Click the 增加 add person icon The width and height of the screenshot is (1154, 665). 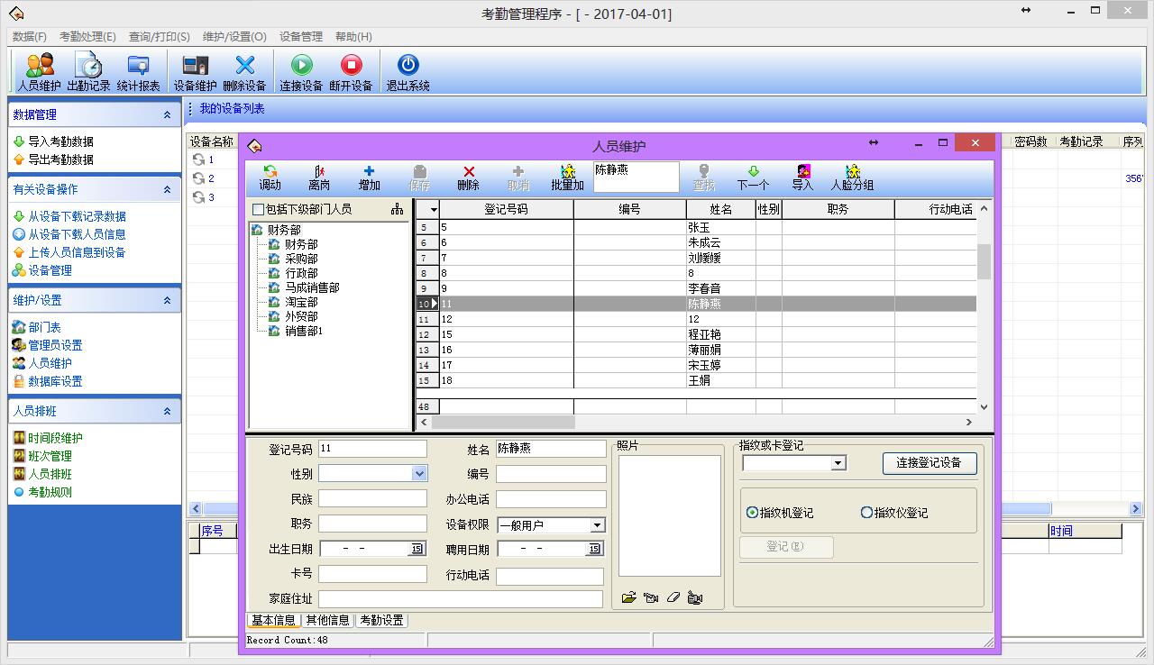coord(369,178)
